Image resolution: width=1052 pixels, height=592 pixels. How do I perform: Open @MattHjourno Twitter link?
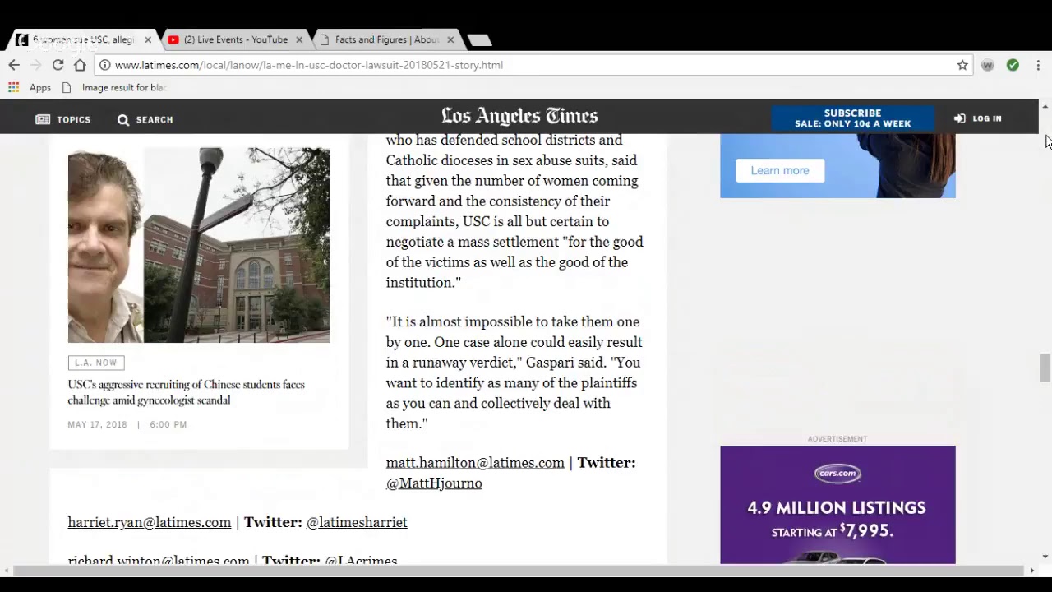coord(434,483)
